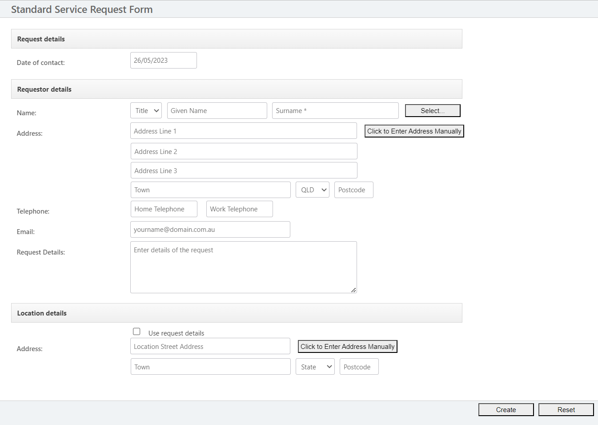This screenshot has width=598, height=425.
Task: Click the Given Name field
Action: [217, 110]
